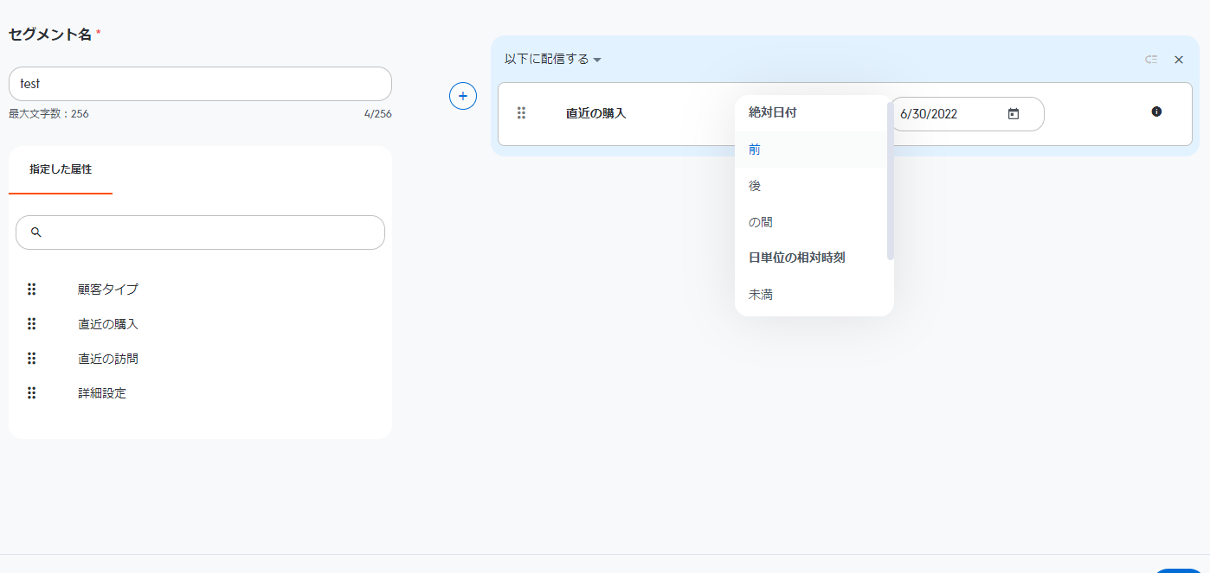
Task: Click the 顧客タイプ attribute label
Action: (x=107, y=290)
